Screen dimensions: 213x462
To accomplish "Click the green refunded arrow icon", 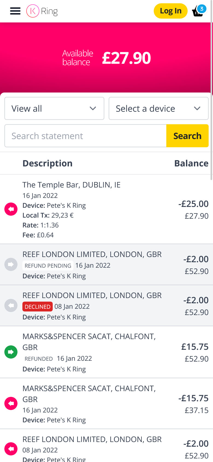I will pos(11,352).
